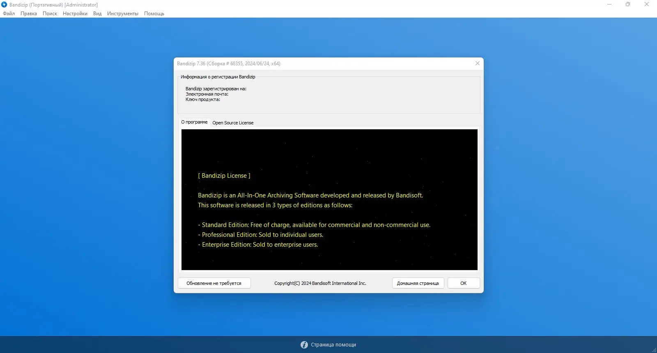Viewport: 657px width, 353px height.
Task: Click the 'Standard Edition: Free of charge' line
Action: 314,225
